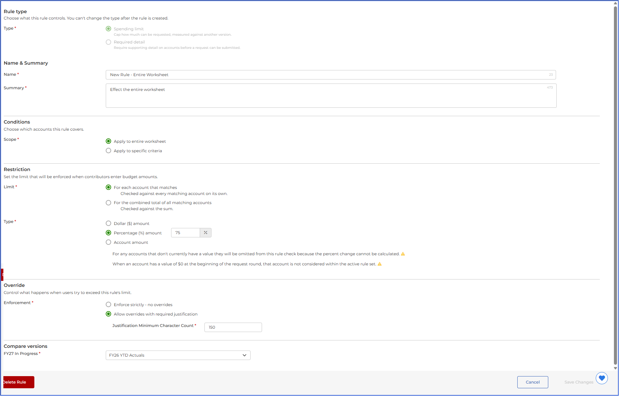Select Account amount type
Image resolution: width=619 pixels, height=396 pixels.
[x=108, y=242]
